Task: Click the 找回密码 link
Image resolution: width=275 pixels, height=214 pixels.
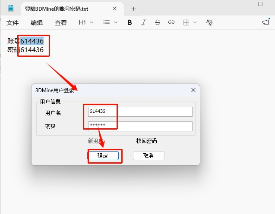Action: coord(147,141)
